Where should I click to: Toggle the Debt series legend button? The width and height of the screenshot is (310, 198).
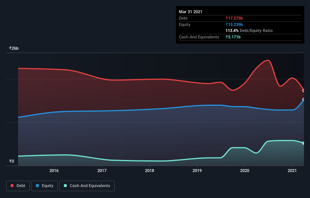pos(18,186)
